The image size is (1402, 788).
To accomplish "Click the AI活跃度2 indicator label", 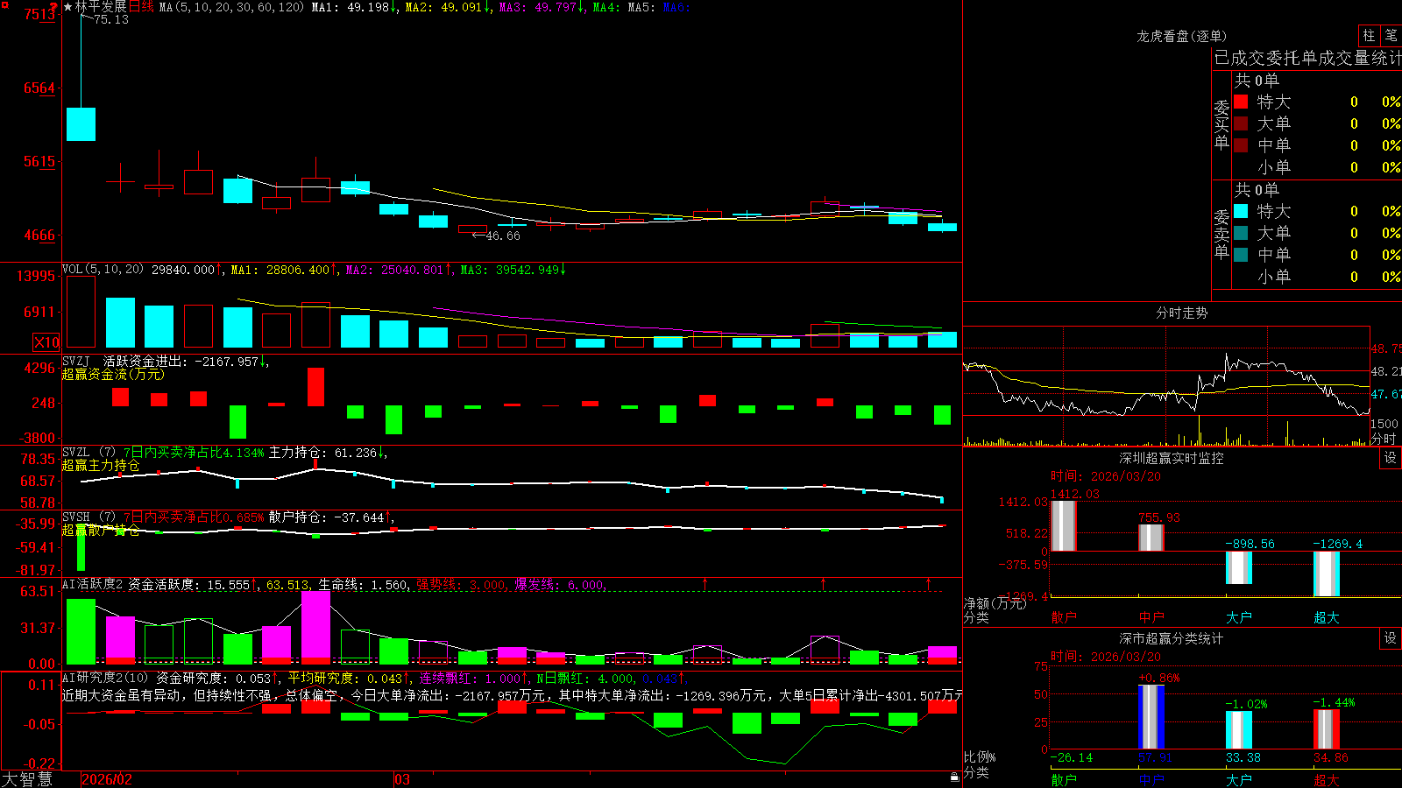I will pyautogui.click(x=92, y=585).
